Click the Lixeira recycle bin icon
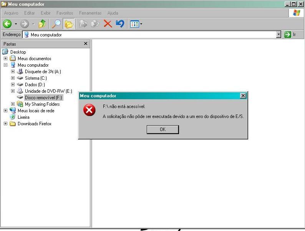 tap(13, 117)
